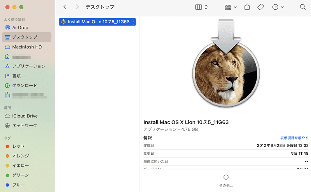Open search with the magnifier icon
Viewport: 311px width, 192px height.
click(x=303, y=7)
